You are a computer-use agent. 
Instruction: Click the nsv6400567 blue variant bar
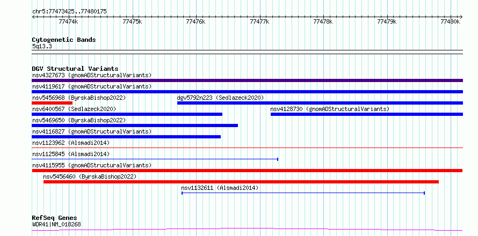[x=127, y=114]
